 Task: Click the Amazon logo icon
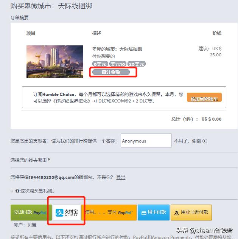tap(176, 213)
